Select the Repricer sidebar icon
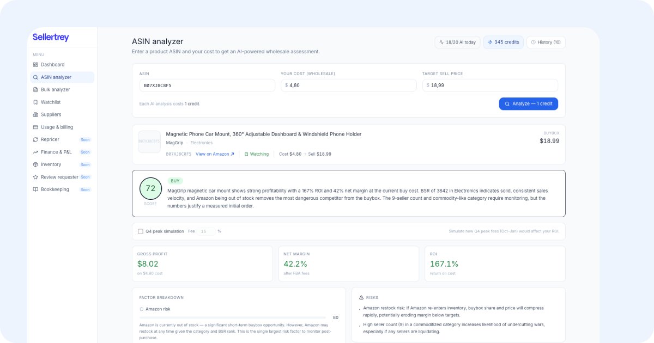The width and height of the screenshot is (654, 343). coord(35,140)
